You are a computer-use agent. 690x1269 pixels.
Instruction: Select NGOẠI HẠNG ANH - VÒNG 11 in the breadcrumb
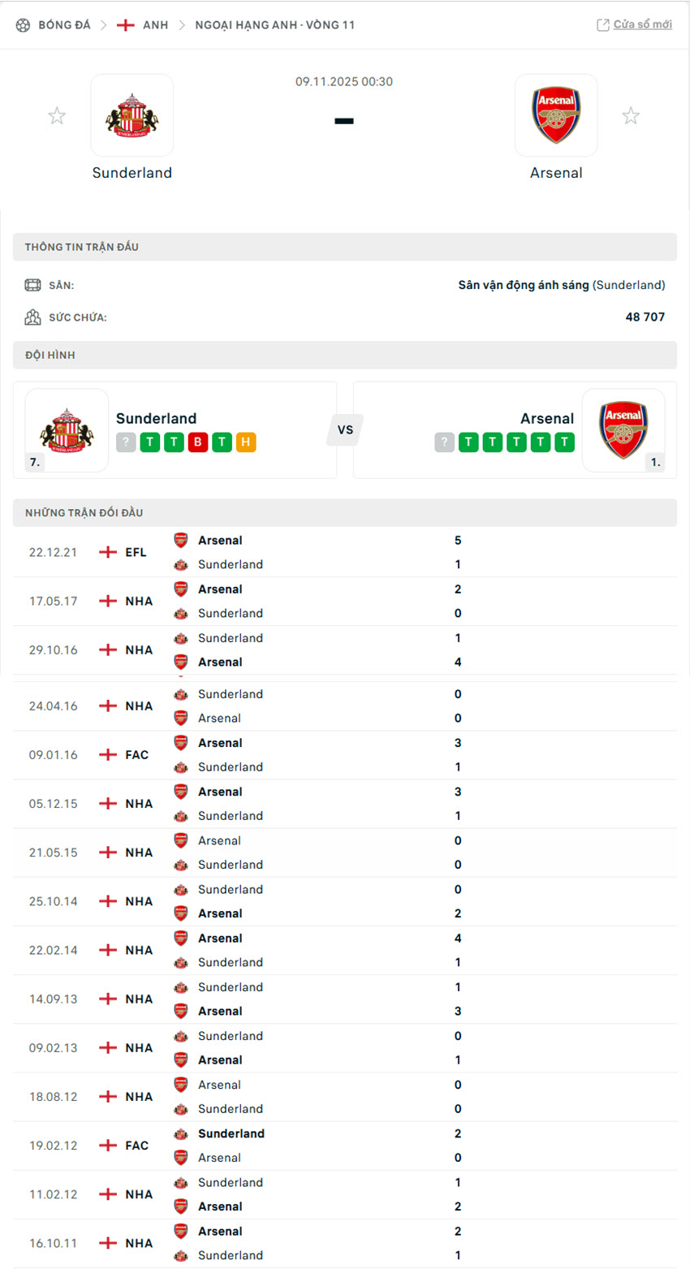click(x=274, y=24)
